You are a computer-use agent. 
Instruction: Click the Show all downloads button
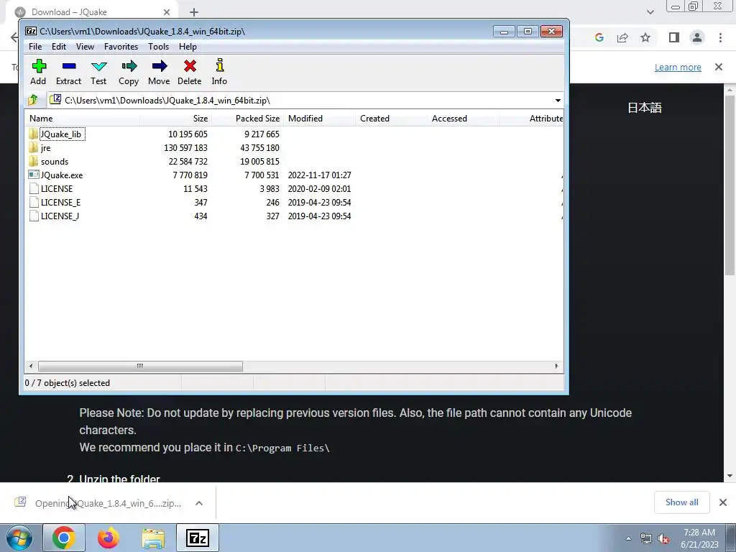(x=681, y=502)
